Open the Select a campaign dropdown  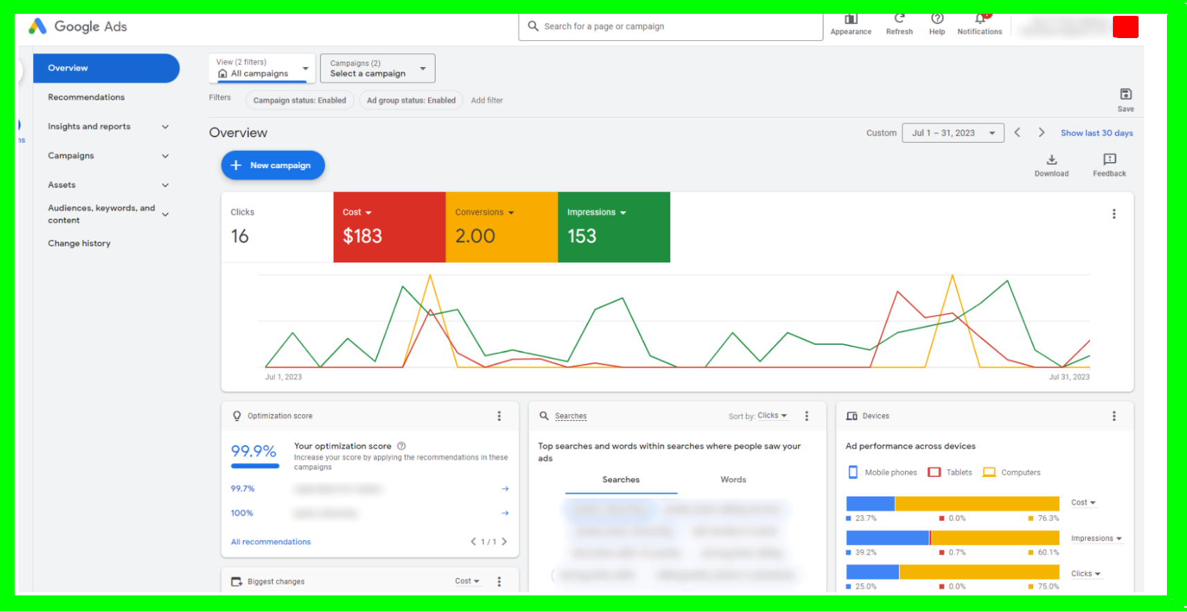pos(377,68)
